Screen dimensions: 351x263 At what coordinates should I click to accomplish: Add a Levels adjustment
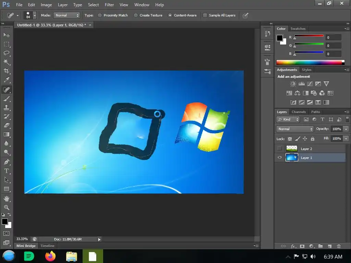coord(301,84)
